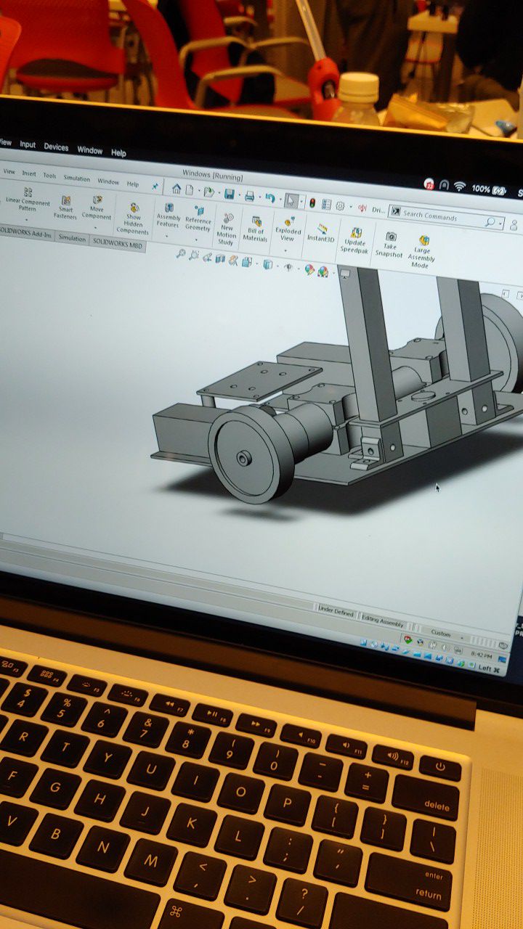The width and height of the screenshot is (523, 929).
Task: Click the Zoom to Fit magnifier icon
Action: point(182,254)
